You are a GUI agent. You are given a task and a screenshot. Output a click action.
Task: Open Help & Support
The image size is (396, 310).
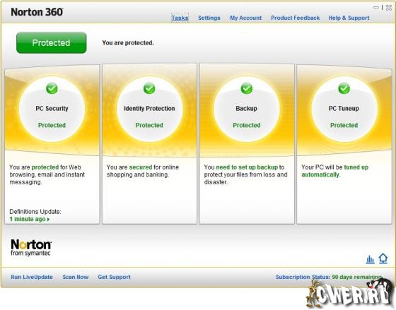click(x=349, y=18)
